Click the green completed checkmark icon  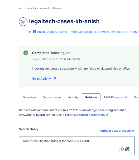click(26, 53)
